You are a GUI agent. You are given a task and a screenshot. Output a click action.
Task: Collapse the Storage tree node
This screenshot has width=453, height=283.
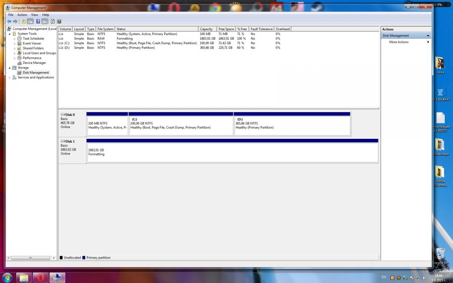10,68
